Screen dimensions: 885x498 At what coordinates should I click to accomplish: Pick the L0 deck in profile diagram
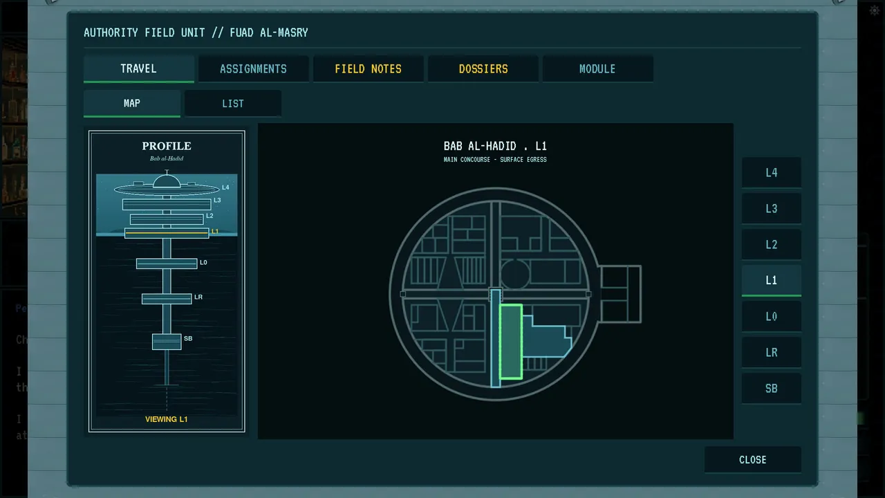pos(167,264)
